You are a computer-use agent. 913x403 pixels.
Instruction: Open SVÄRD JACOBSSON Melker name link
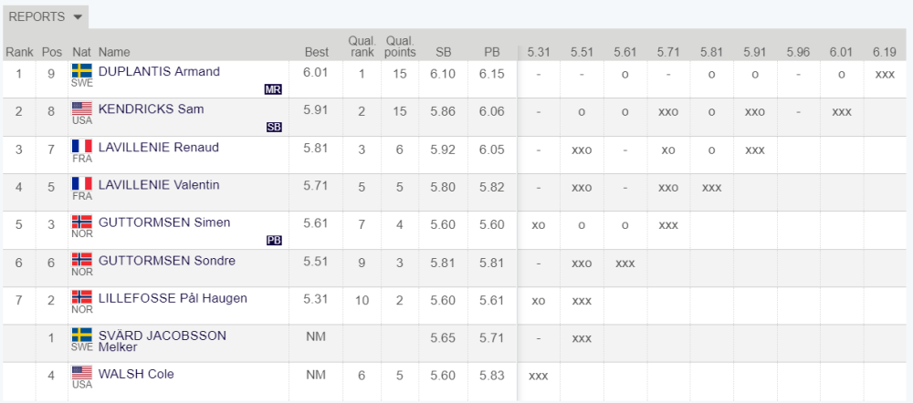[163, 341]
